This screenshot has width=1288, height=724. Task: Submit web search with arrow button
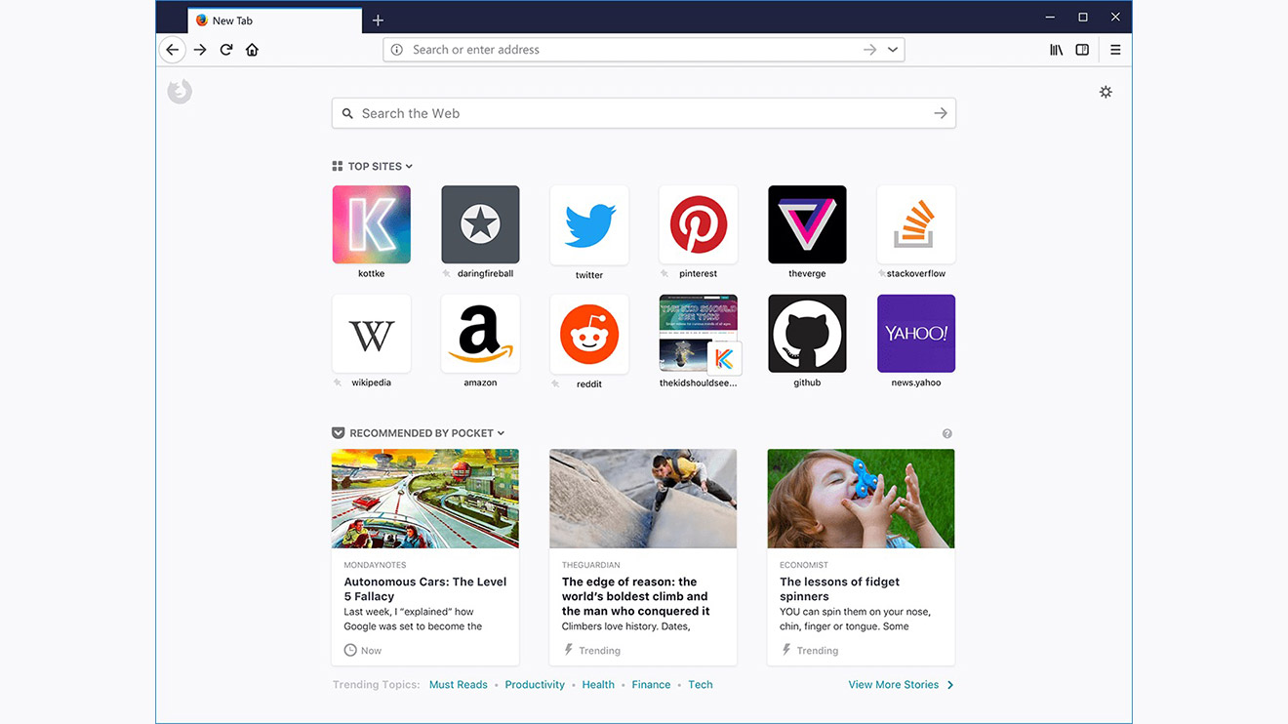tap(941, 113)
